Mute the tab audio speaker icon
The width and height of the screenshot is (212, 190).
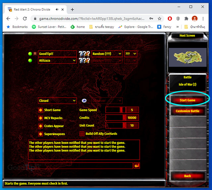pos(57,10)
